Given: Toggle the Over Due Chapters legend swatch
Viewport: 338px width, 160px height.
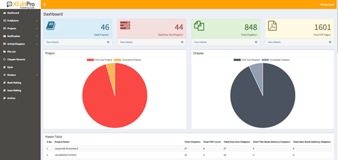Looking at the screenshot, I should coord(237,60).
